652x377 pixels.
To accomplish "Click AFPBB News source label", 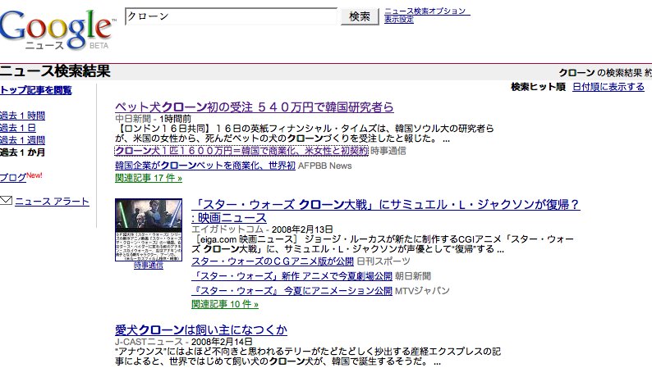I will (324, 166).
